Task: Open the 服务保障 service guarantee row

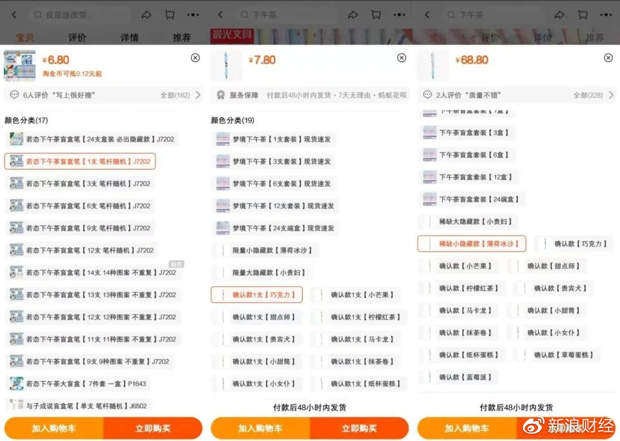Action: click(x=309, y=95)
